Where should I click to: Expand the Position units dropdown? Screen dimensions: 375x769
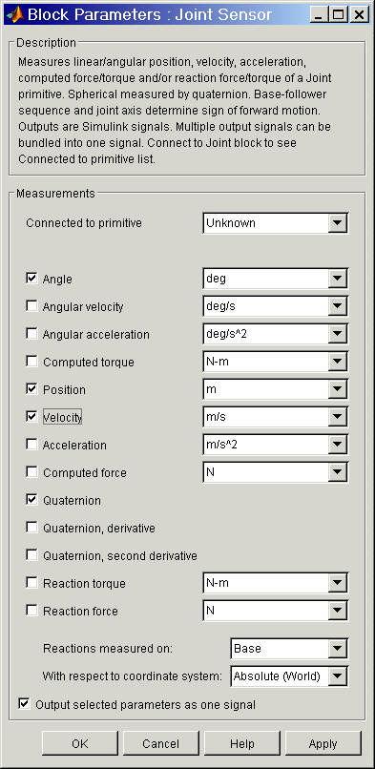click(x=275, y=389)
